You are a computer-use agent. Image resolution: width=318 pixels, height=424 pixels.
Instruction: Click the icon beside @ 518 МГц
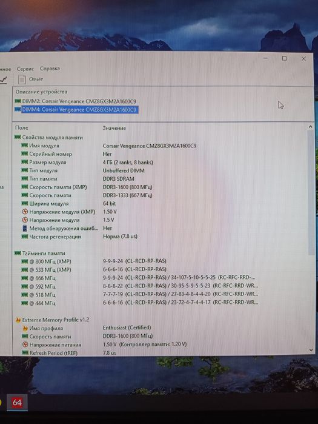pyautogui.click(x=25, y=294)
